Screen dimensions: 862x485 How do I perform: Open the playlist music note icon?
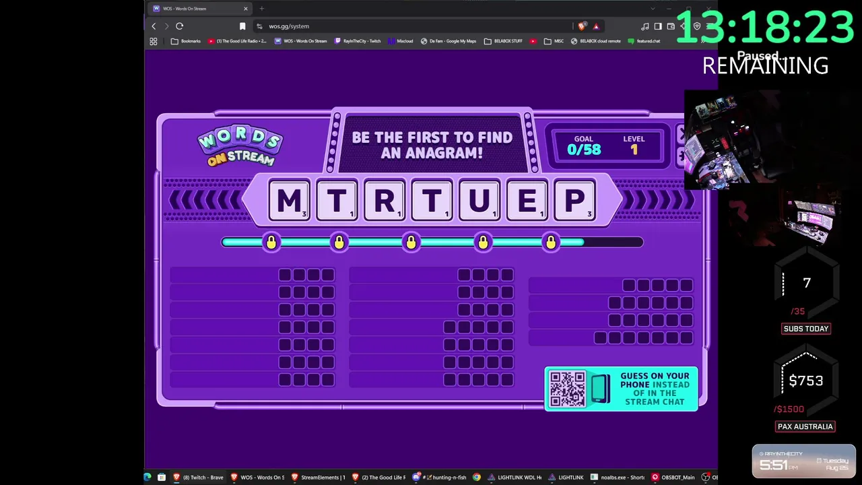(x=645, y=26)
